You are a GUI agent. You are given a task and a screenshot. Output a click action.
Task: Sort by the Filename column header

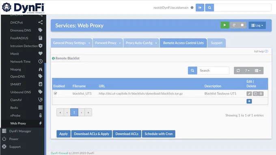pos(79,86)
